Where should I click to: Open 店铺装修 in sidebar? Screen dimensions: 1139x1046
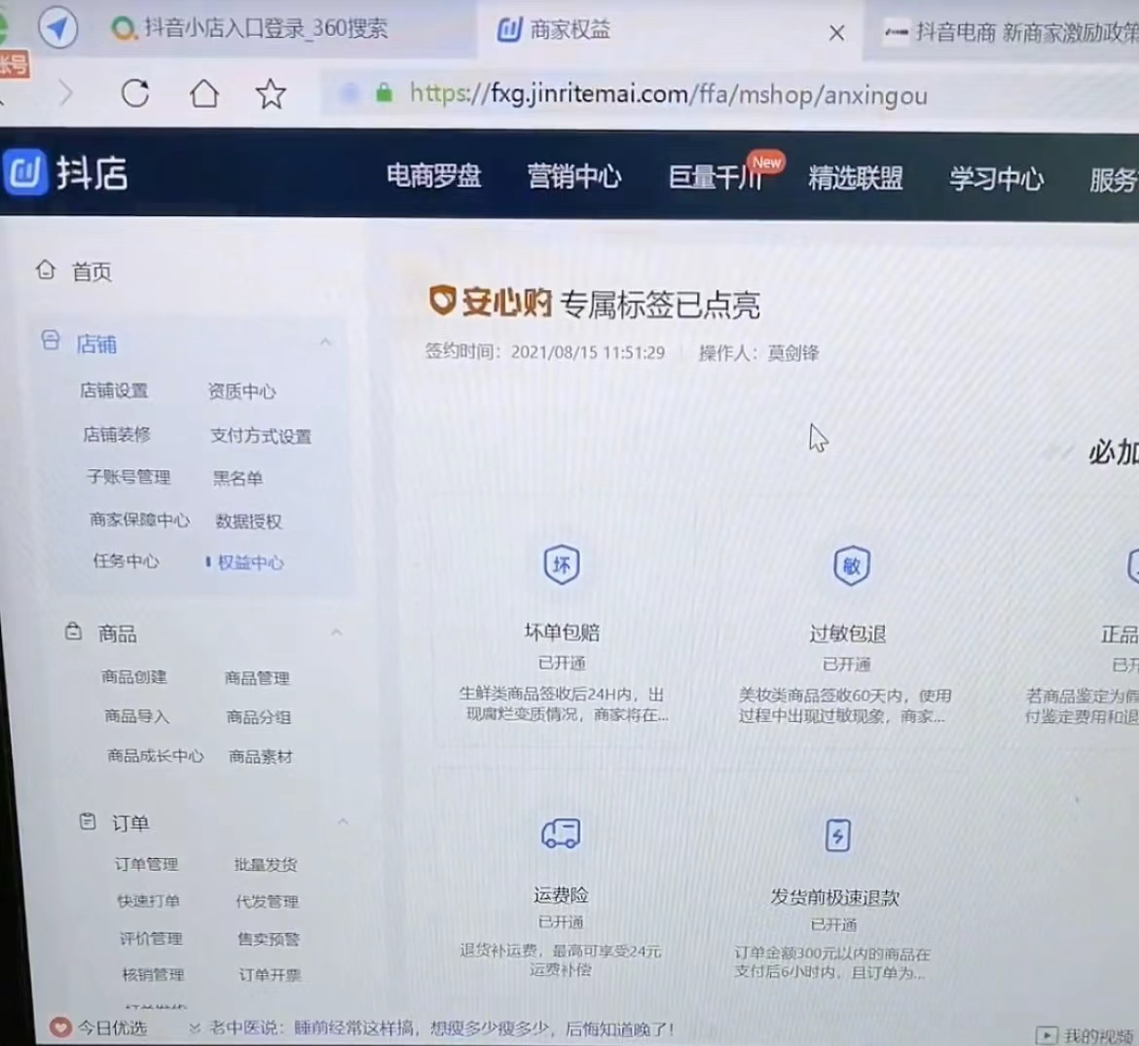point(117,434)
